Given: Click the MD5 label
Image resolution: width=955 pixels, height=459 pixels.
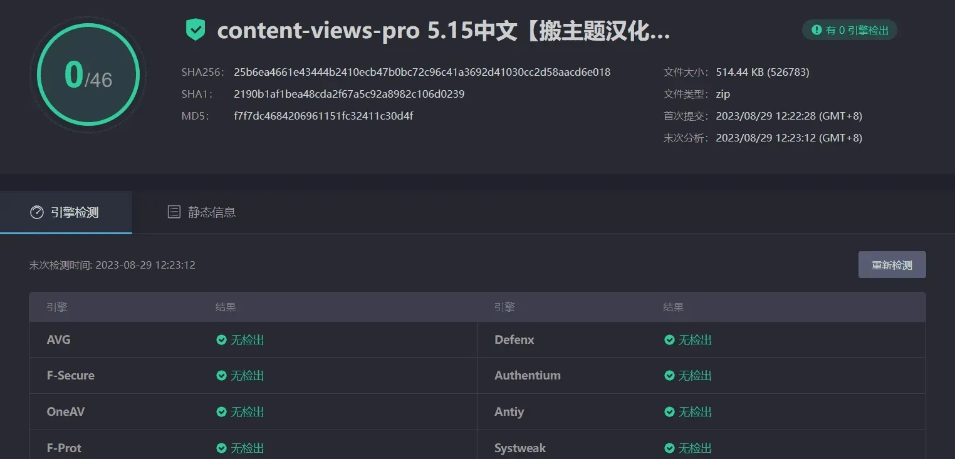Looking at the screenshot, I should pyautogui.click(x=195, y=116).
